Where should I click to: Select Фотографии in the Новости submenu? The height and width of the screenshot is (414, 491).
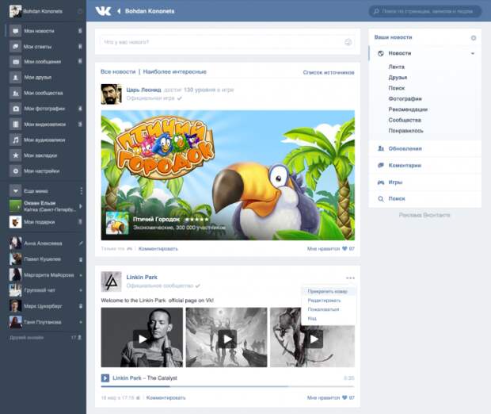pos(405,99)
